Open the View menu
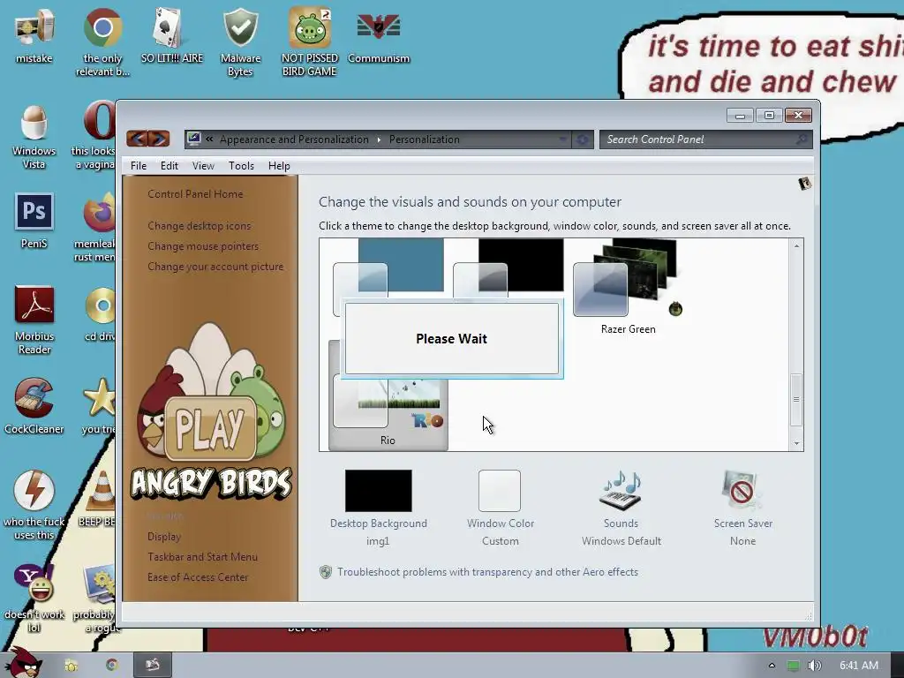 [x=203, y=166]
